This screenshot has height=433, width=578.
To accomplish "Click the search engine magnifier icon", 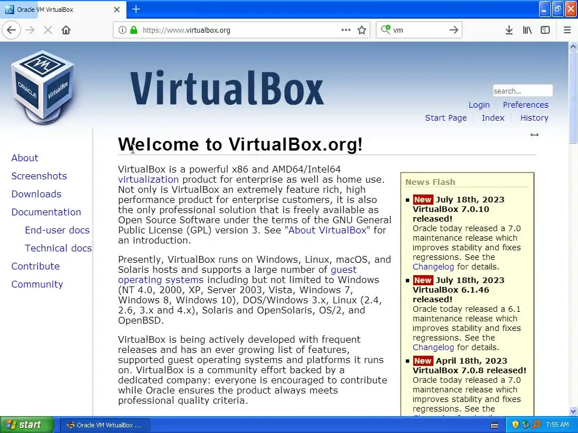I will pos(385,29).
